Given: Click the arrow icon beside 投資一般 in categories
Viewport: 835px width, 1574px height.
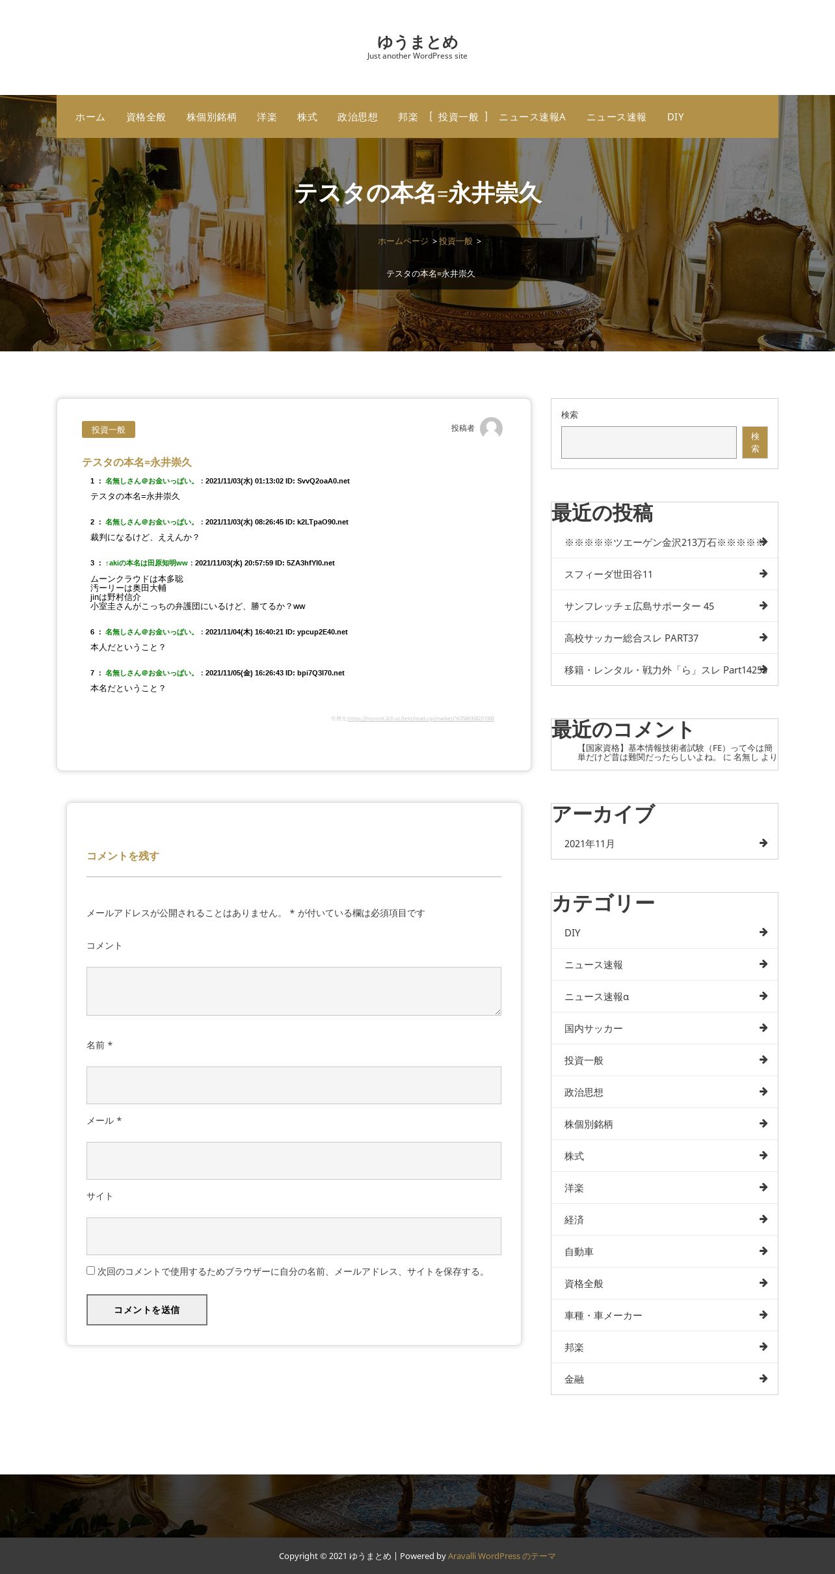Looking at the screenshot, I should [x=763, y=1059].
